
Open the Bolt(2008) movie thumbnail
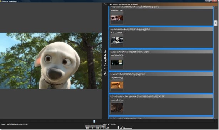[117, 85]
